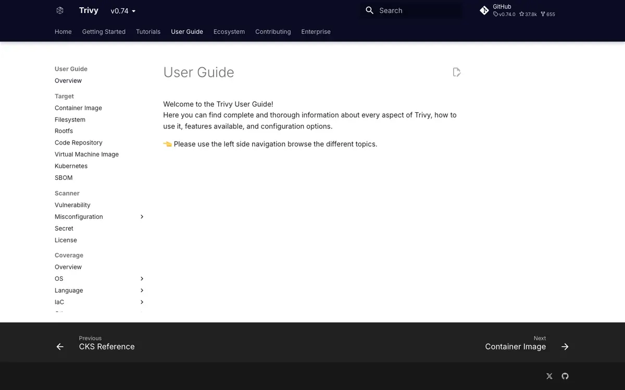Open the GitHub icon in footer

[565, 376]
